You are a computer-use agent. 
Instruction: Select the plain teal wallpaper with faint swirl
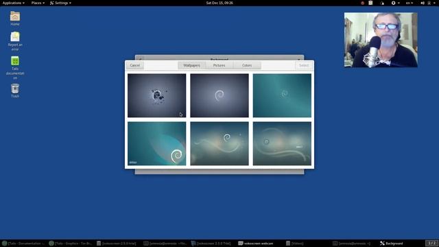[x=282, y=95]
